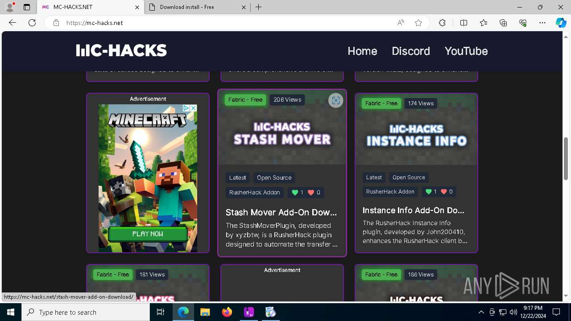571x321 pixels.
Task: Open Browser essentials heart icon
Action: 523,23
